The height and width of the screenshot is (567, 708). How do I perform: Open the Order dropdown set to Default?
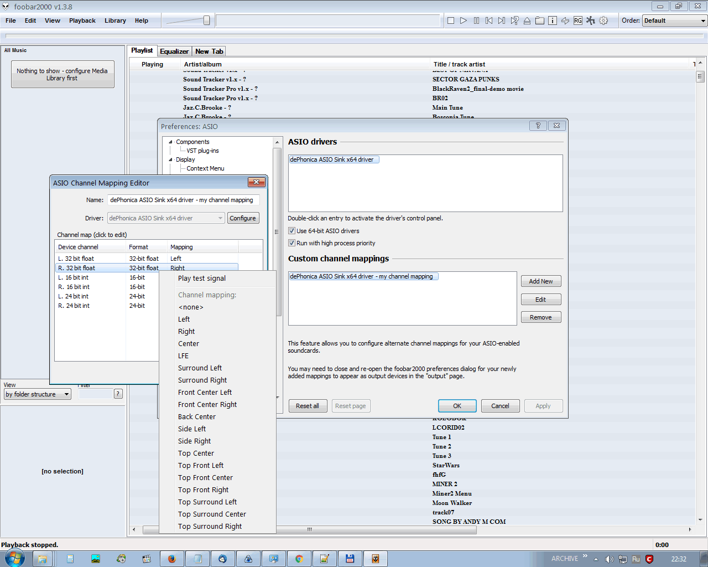pos(675,20)
